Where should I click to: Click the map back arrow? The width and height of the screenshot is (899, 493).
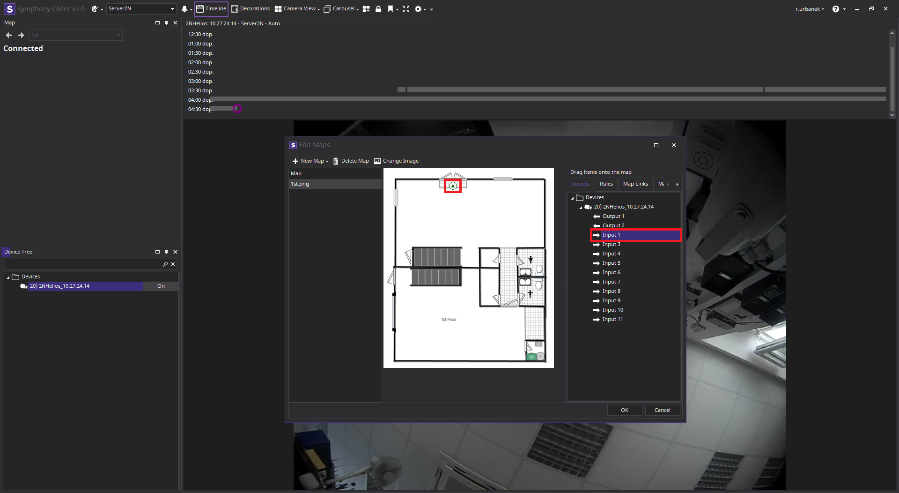(9, 35)
